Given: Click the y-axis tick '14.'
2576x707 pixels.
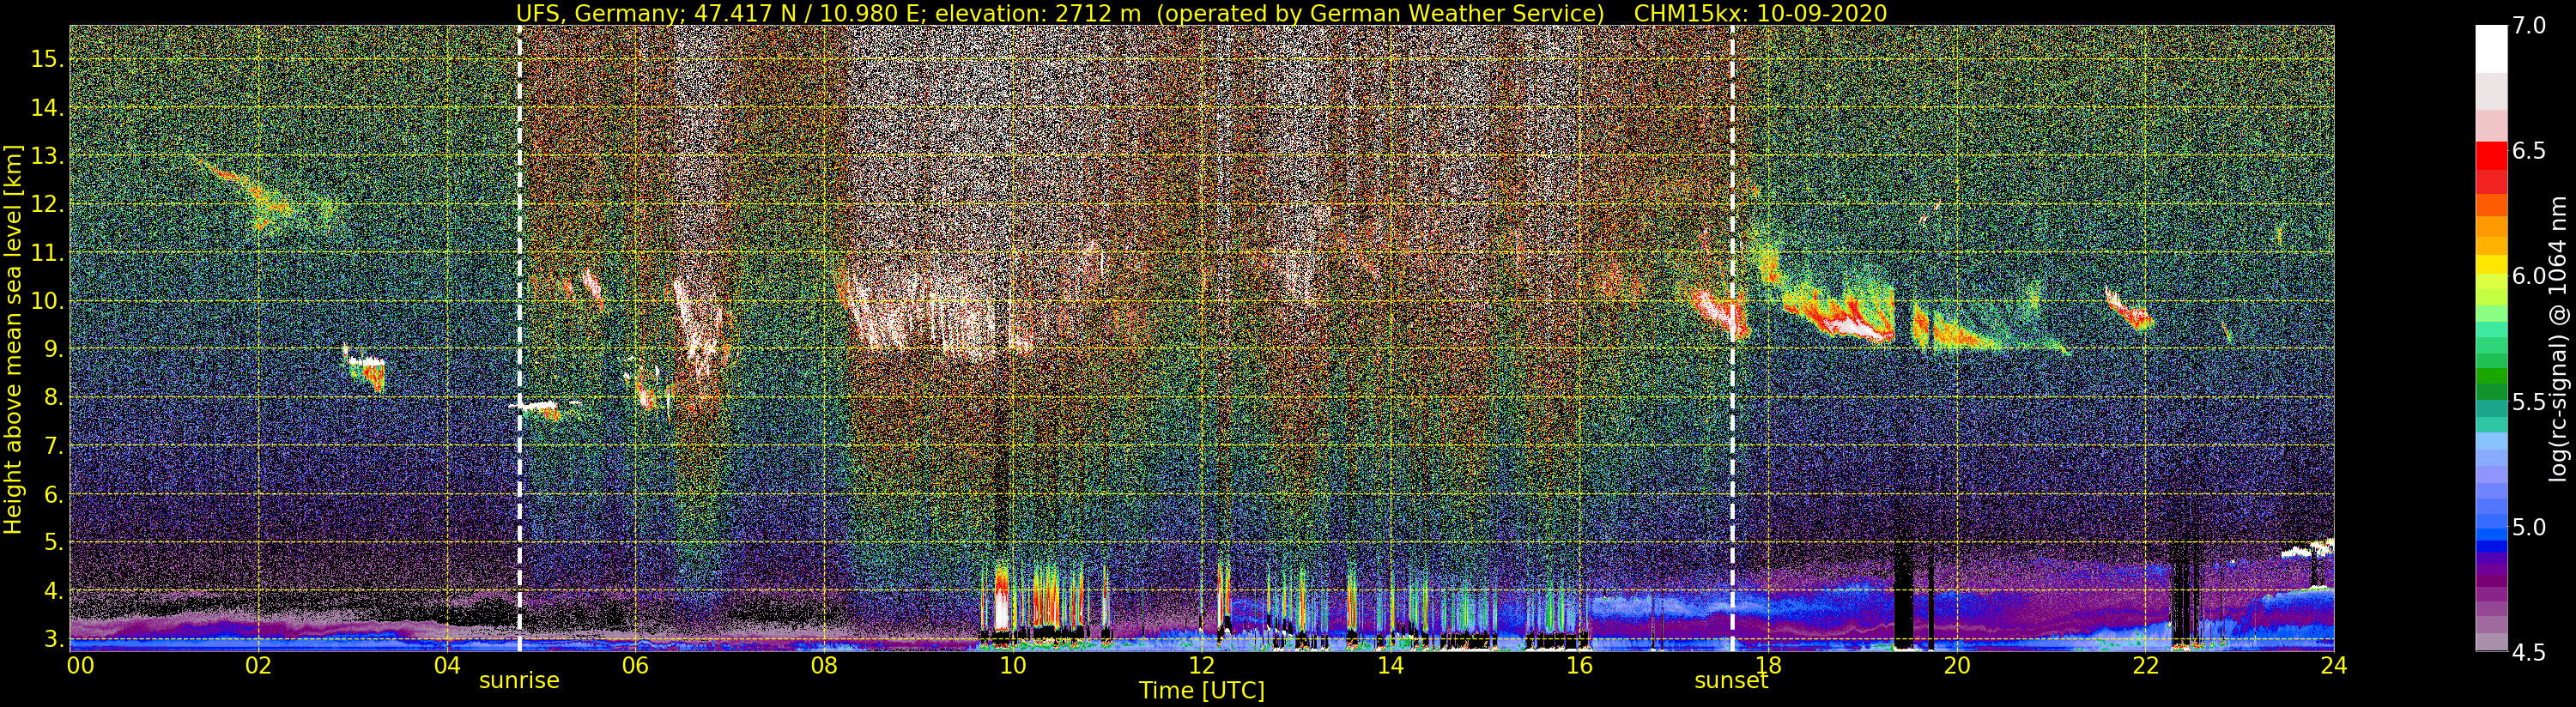Looking at the screenshot, I should point(47,108).
